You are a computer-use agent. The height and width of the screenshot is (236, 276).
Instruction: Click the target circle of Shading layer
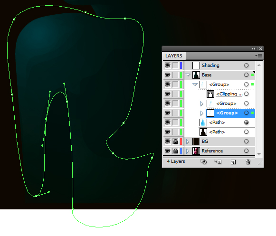coord(246,65)
